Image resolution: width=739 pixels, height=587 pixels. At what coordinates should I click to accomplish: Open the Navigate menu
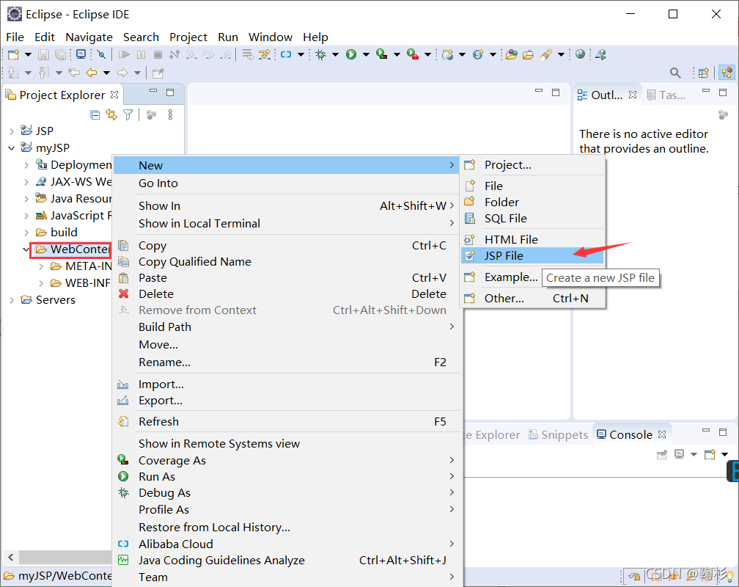coord(89,37)
